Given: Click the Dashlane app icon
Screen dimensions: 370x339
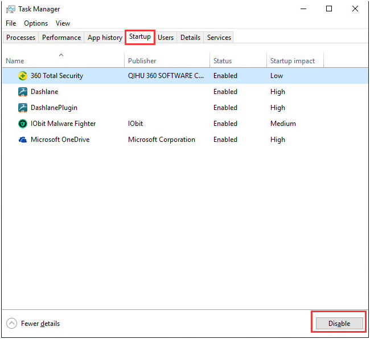Looking at the screenshot, I should coord(23,92).
